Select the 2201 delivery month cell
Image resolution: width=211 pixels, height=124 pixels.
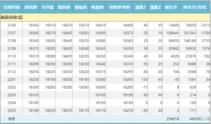[x=11, y=79]
